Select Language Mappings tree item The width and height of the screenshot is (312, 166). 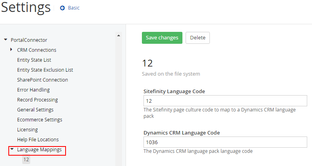point(39,150)
